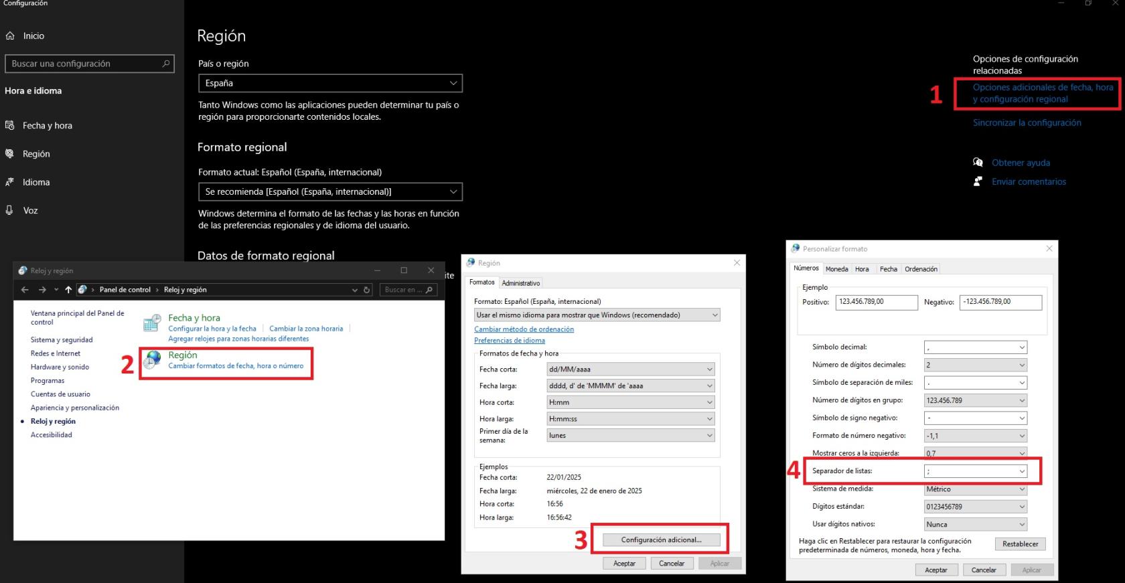The width and height of the screenshot is (1125, 583).
Task: Click the Obtener ayuda icon
Action: (x=978, y=163)
